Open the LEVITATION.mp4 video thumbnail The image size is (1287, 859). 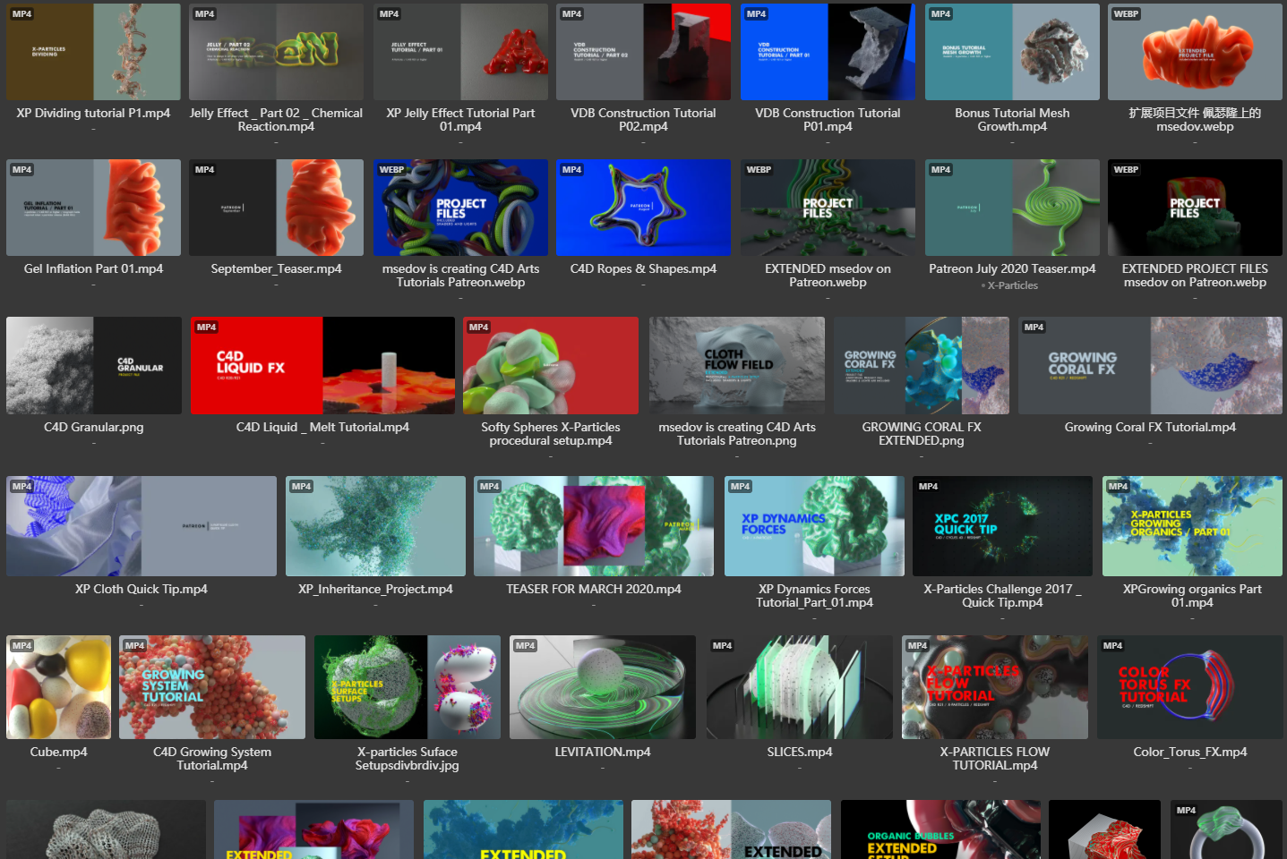(602, 687)
